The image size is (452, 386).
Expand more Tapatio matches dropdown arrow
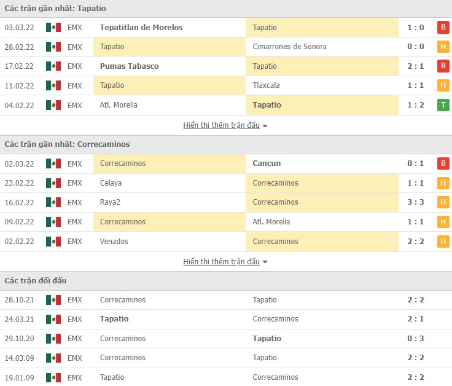click(x=265, y=125)
